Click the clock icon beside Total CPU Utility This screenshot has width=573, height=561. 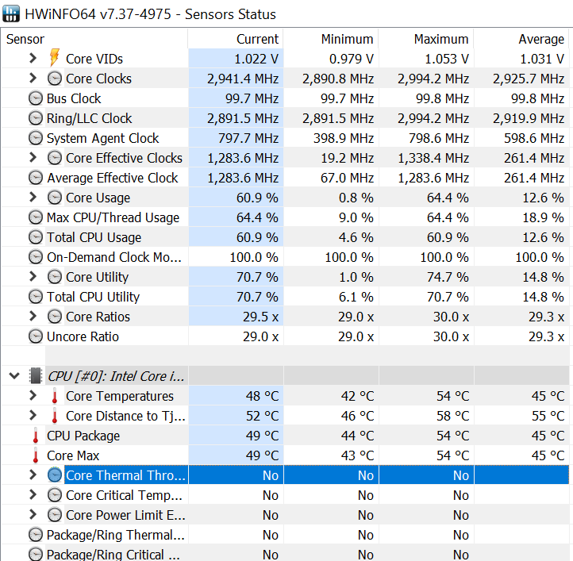click(36, 297)
